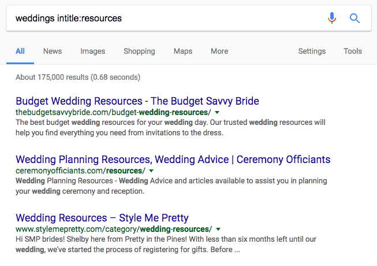
Task: Select the All results tab
Action: coord(20,51)
